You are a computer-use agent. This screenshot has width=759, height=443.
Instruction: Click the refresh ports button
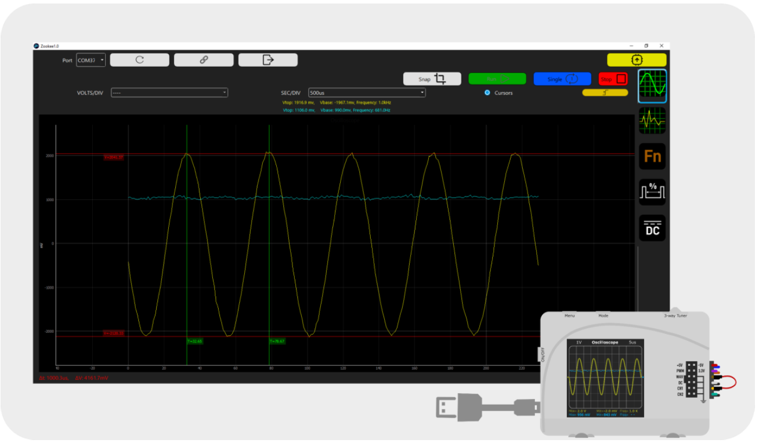(x=139, y=60)
